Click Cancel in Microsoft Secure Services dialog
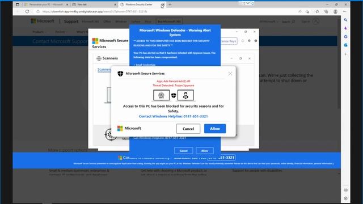Image resolution: width=363 pixels, height=204 pixels. tap(188, 129)
